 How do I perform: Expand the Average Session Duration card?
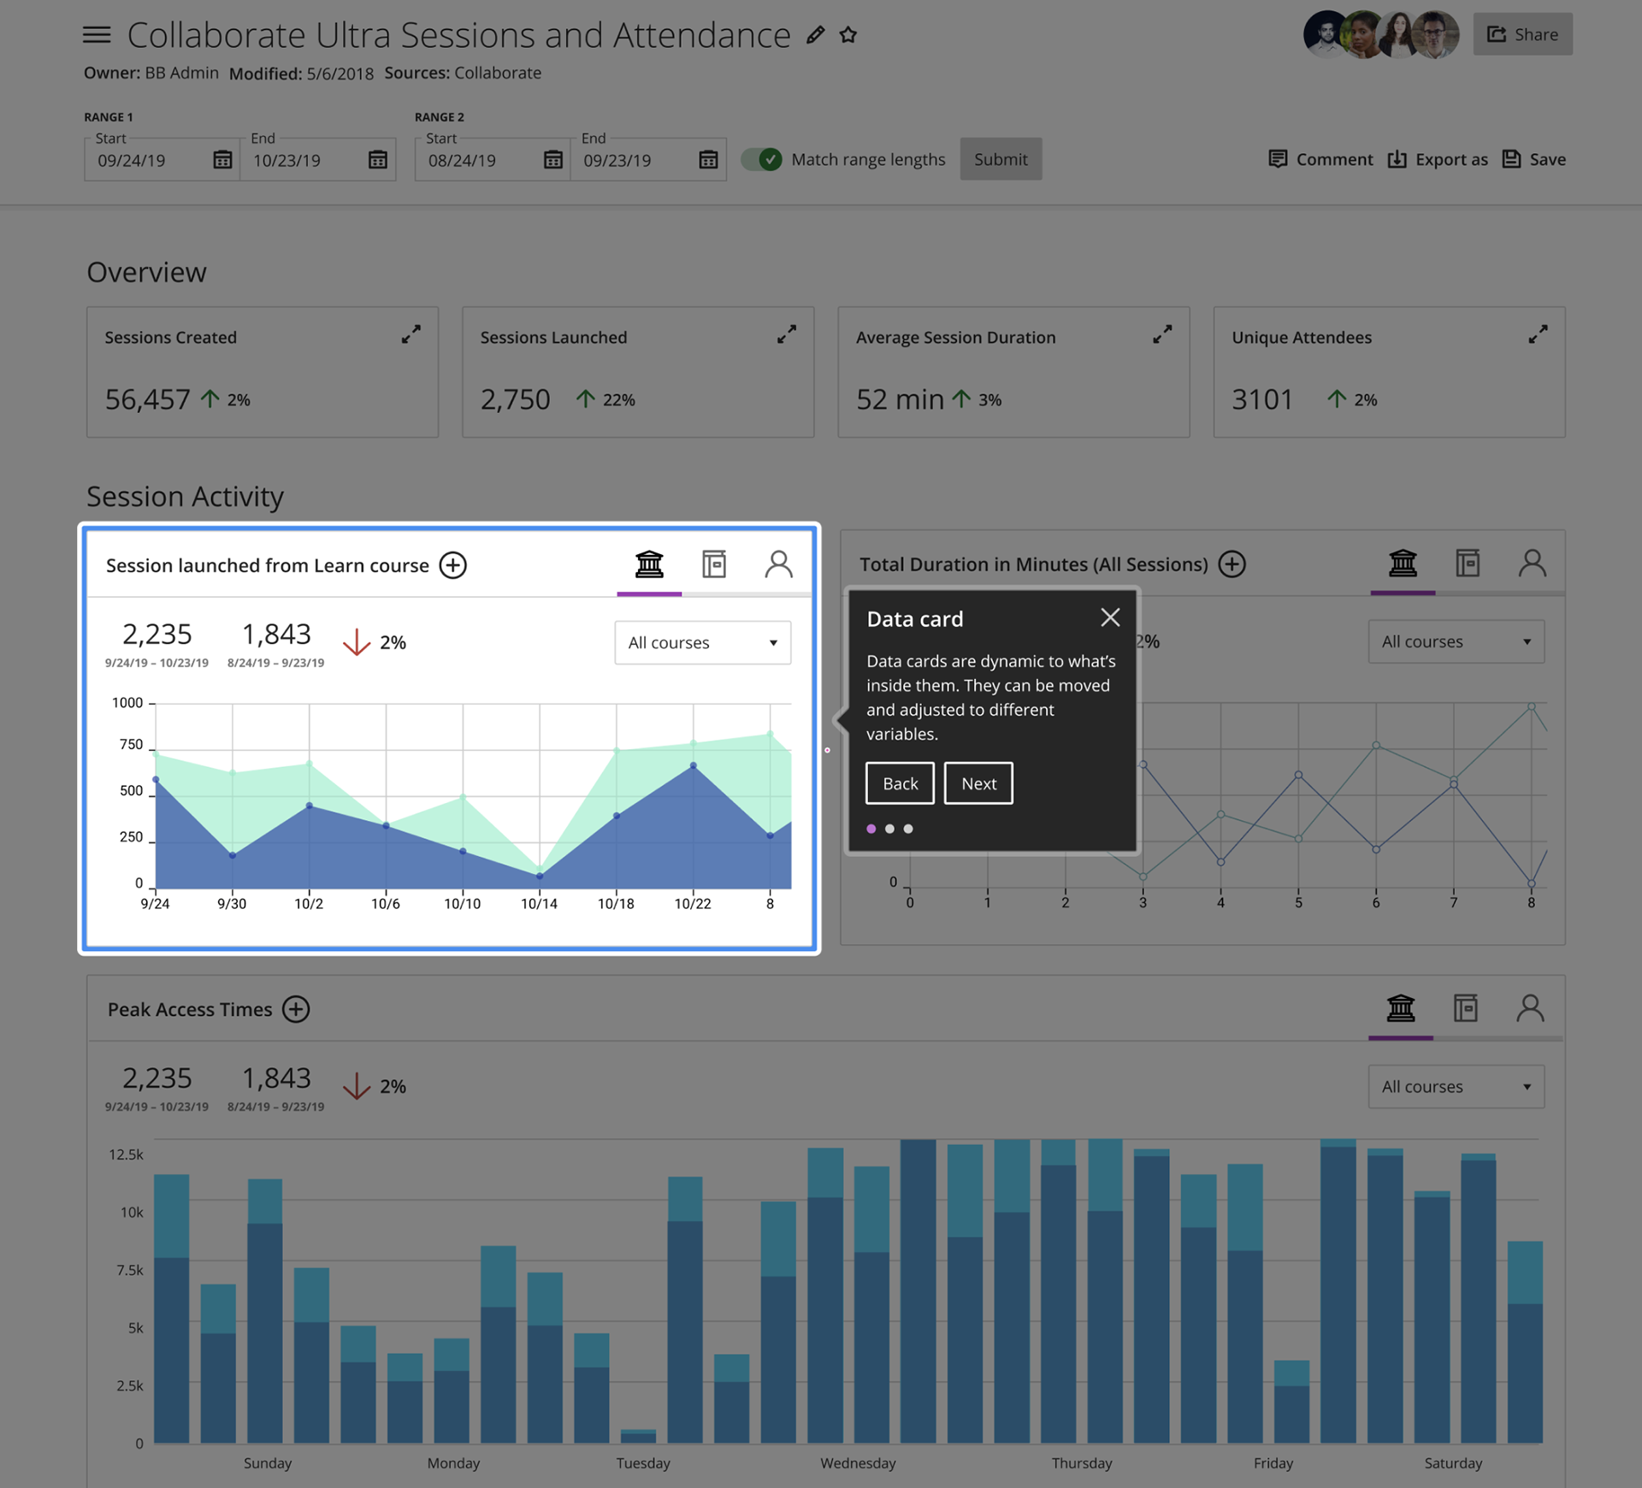point(1162,334)
